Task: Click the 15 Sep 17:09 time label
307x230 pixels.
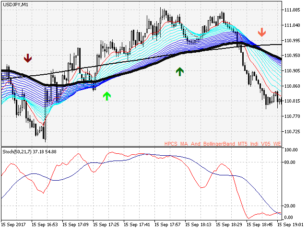Action: pyautogui.click(x=75, y=225)
